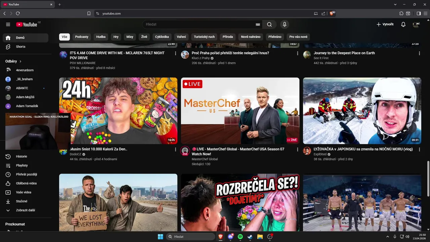
Task: Start voice search with the microphone icon
Action: click(285, 25)
